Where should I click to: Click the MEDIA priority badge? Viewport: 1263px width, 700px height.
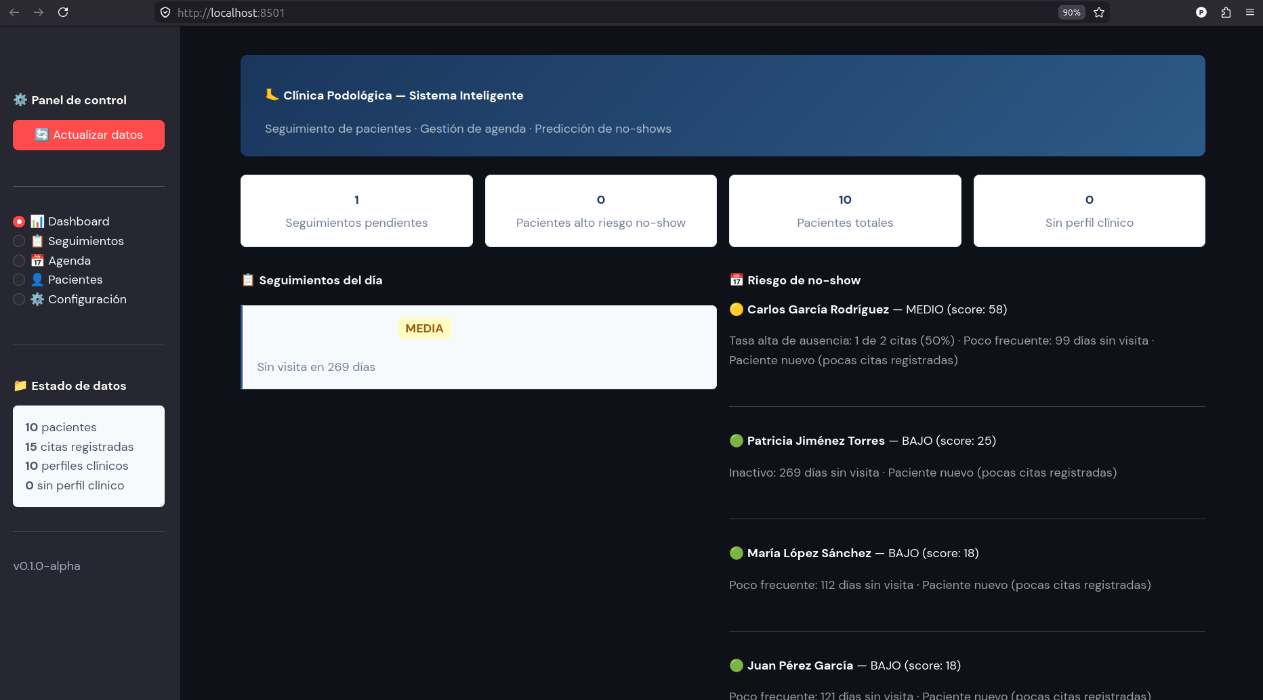point(424,328)
